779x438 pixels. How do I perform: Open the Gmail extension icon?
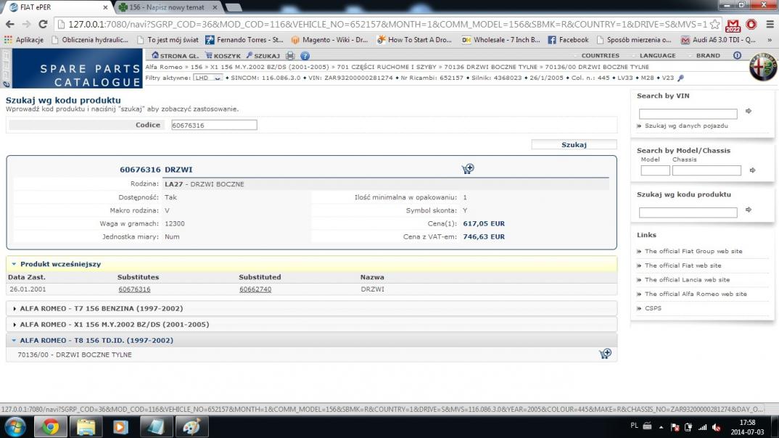click(733, 25)
